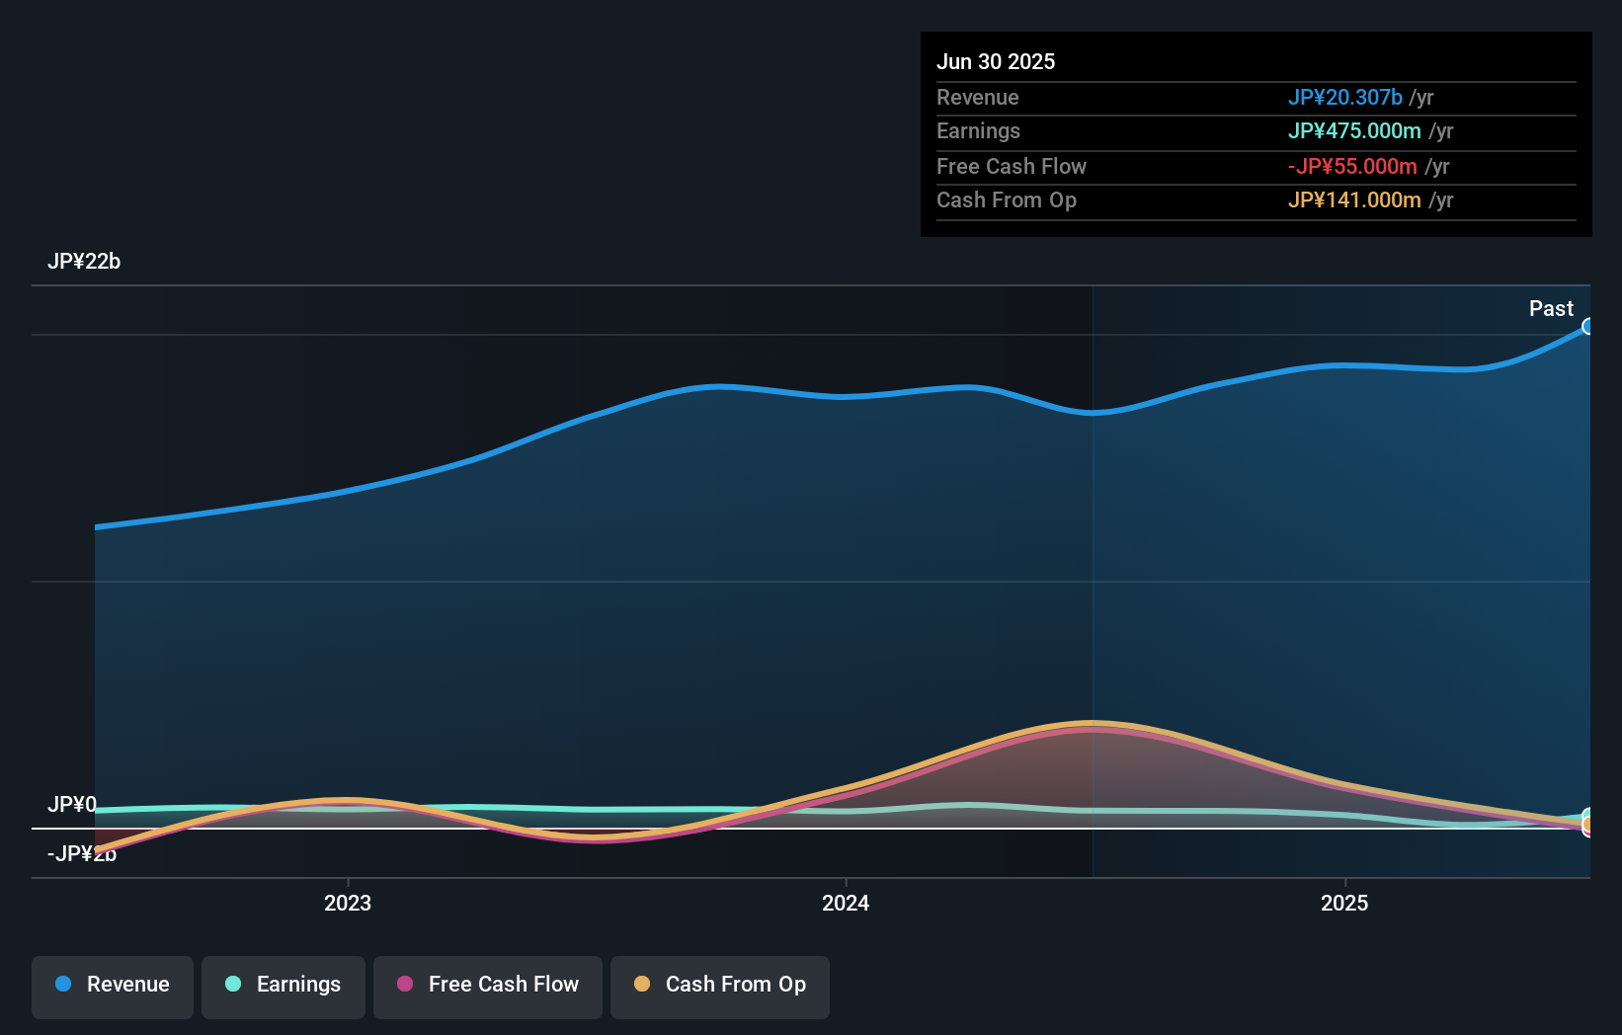Click the blue Revenue legend dot
Image resolution: width=1622 pixels, height=1035 pixels.
tap(62, 985)
